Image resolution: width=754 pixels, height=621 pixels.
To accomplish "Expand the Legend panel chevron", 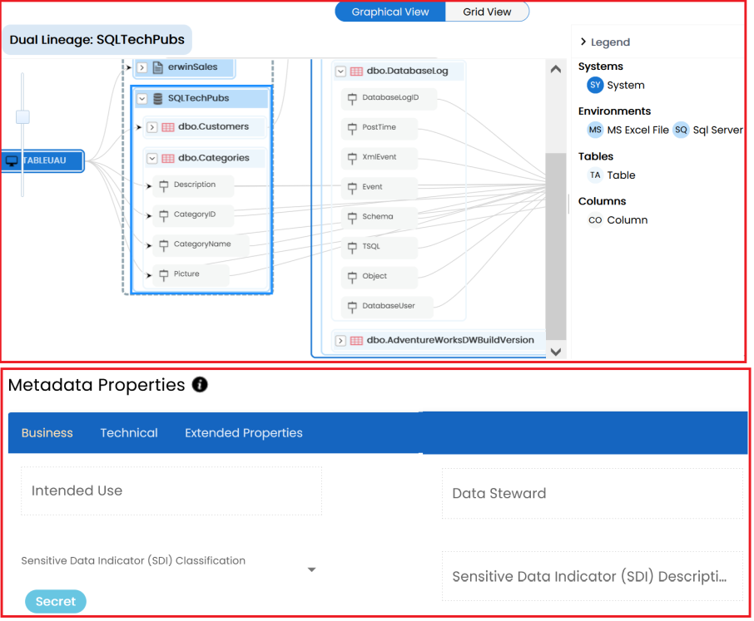I will tap(583, 42).
